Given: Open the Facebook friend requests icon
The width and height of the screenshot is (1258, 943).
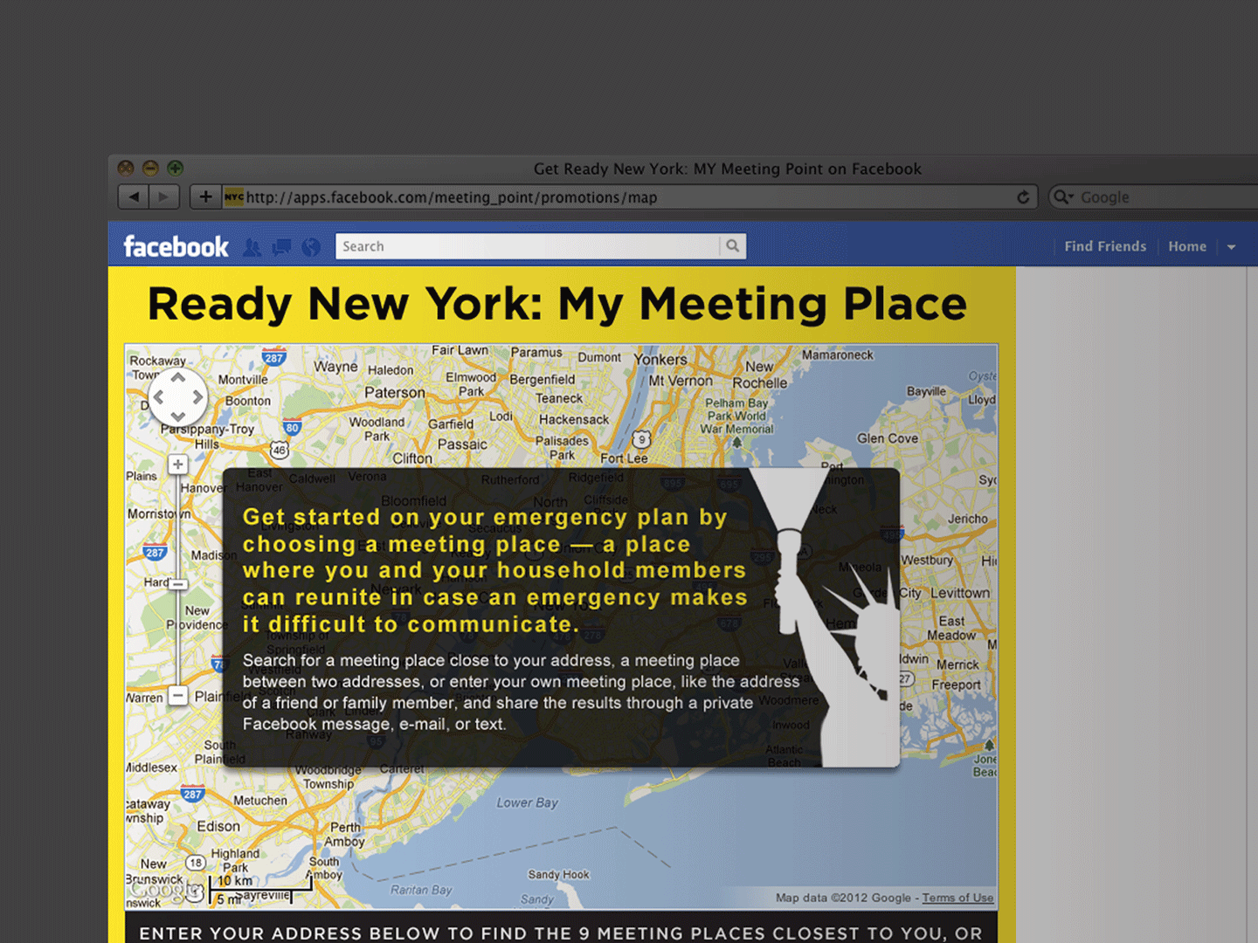Looking at the screenshot, I should tap(252, 247).
